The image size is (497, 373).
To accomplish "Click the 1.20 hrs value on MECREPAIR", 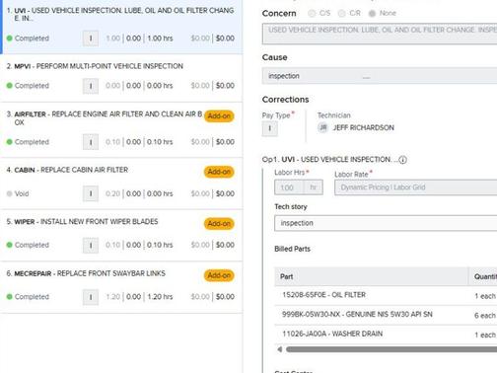I will tap(160, 297).
